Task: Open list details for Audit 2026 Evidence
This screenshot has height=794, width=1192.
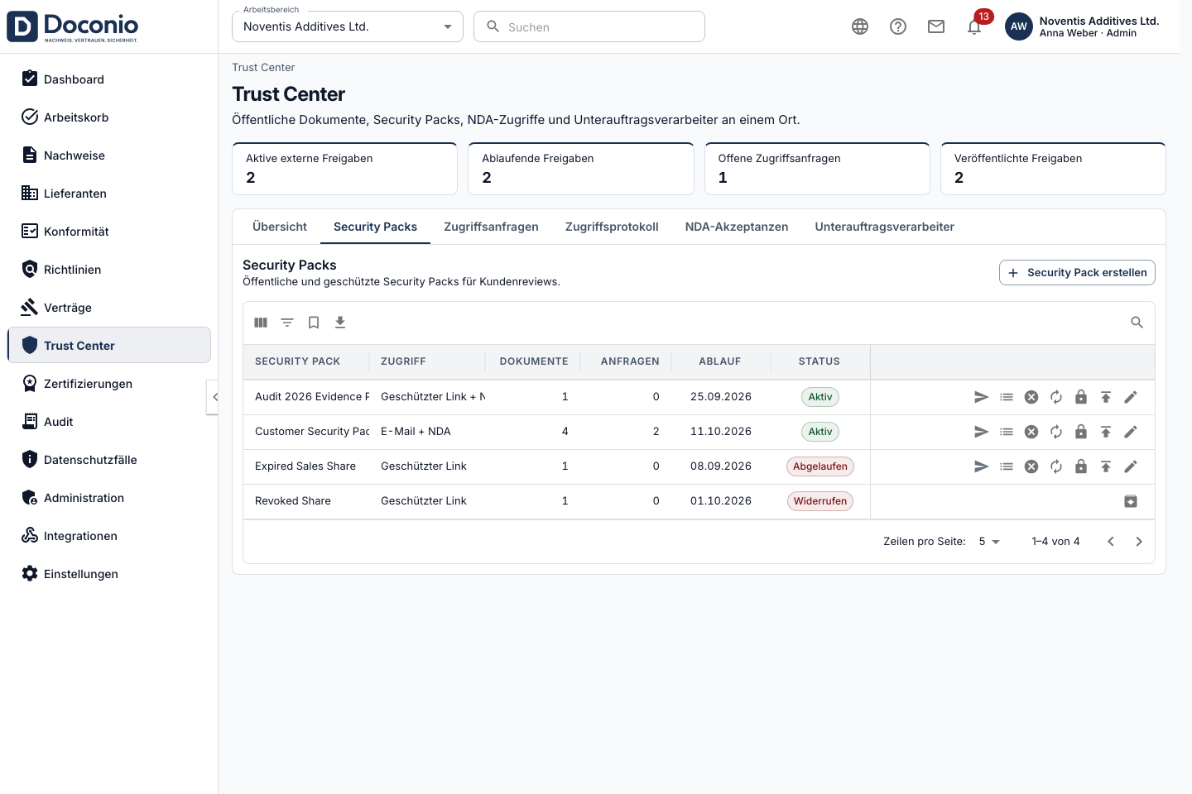Action: [x=1007, y=397]
